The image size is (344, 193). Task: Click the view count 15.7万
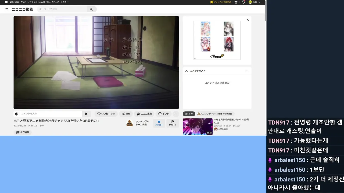tap(33, 125)
